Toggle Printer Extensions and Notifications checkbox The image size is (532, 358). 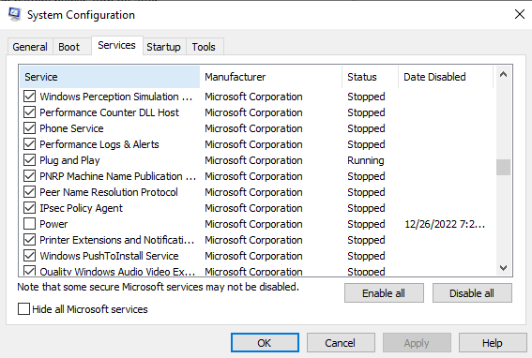(29, 240)
